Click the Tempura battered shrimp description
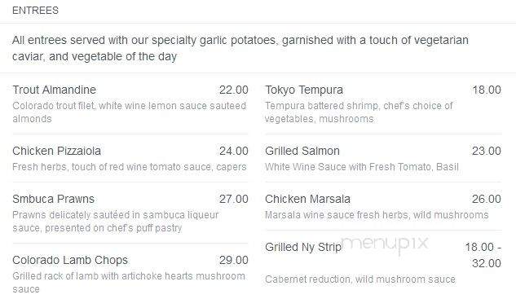Image resolution: width=516 pixels, height=299 pixels. 359,112
